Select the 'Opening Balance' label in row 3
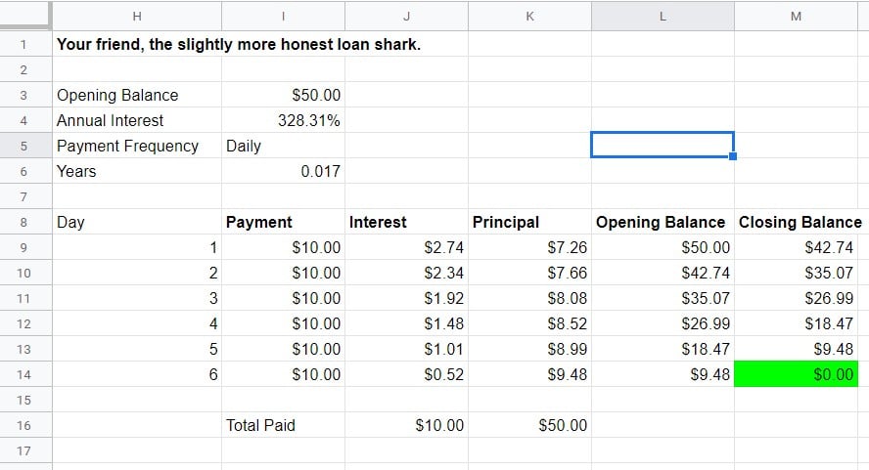 click(137, 95)
